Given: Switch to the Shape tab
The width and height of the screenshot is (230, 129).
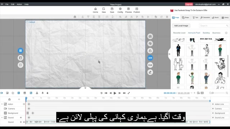Looking at the screenshot, I should click(x=185, y=18).
